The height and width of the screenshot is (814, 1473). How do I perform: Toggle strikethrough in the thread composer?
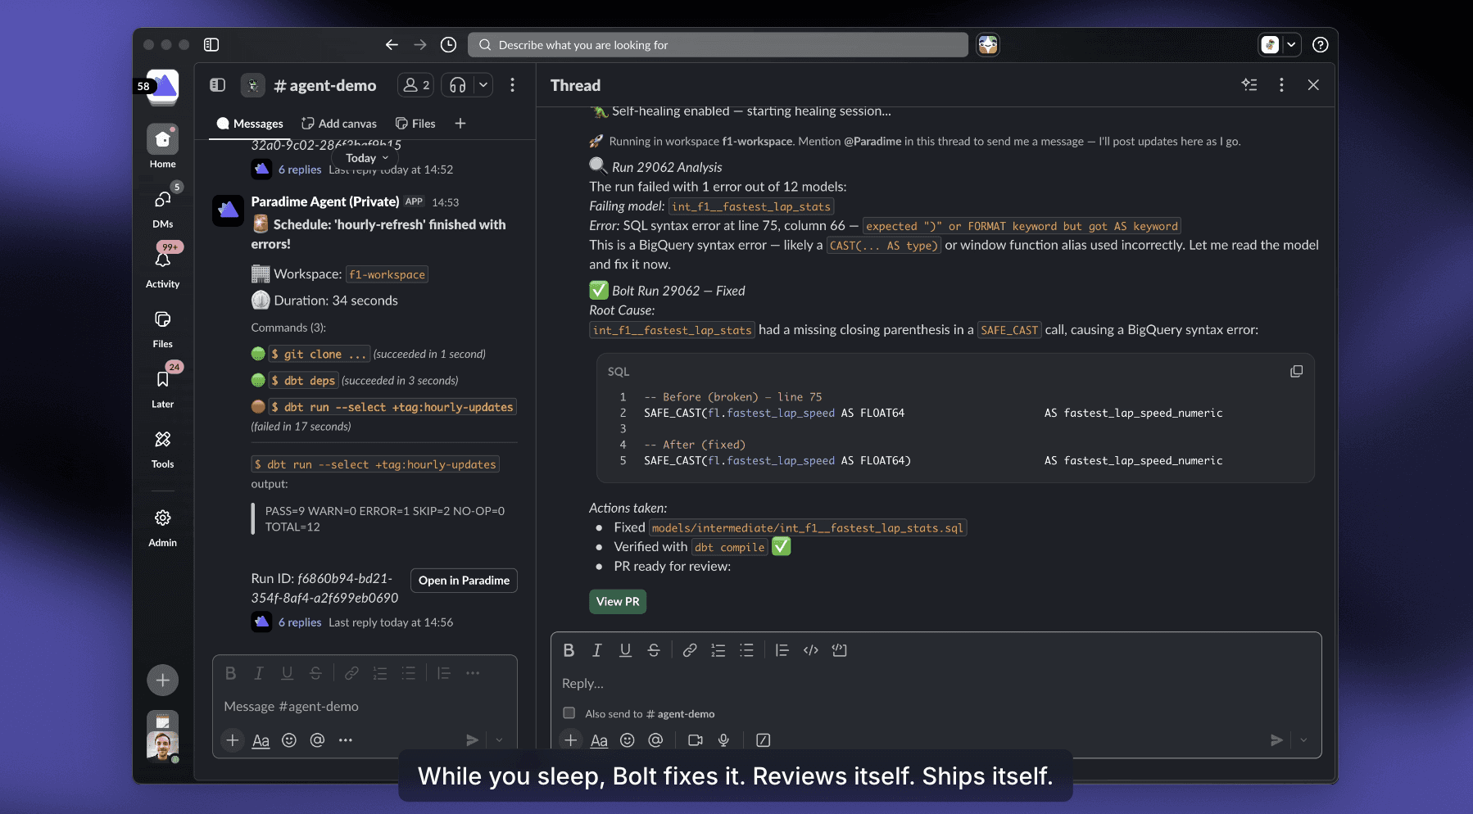pyautogui.click(x=316, y=672)
